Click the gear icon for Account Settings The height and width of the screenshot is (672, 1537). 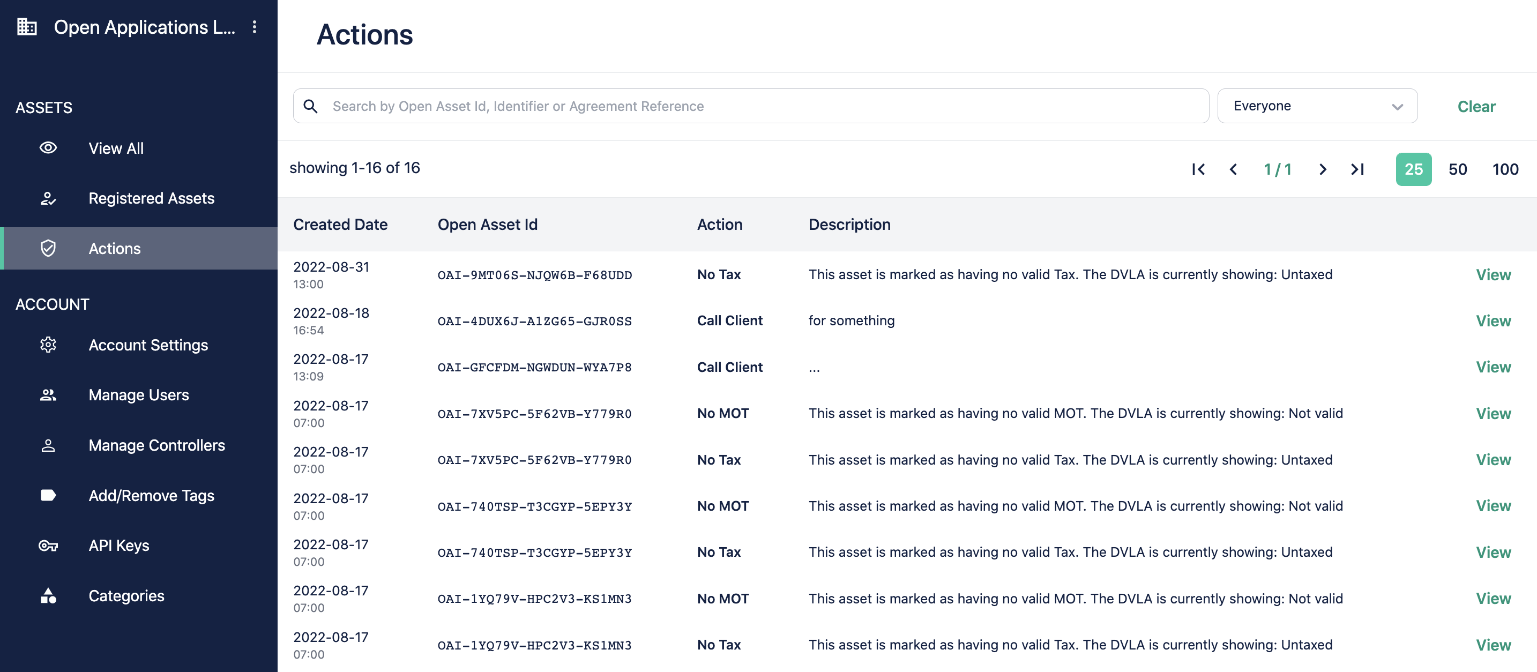pyautogui.click(x=48, y=345)
